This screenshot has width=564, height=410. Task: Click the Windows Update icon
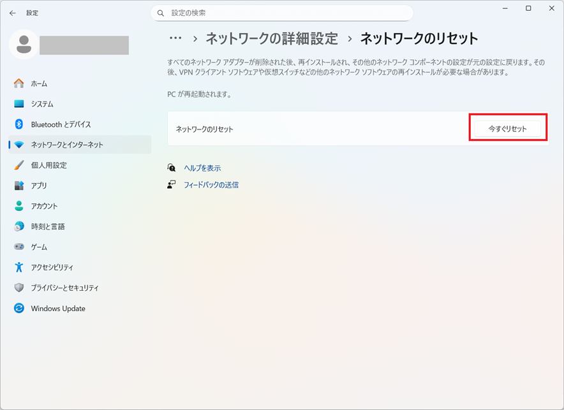(19, 309)
